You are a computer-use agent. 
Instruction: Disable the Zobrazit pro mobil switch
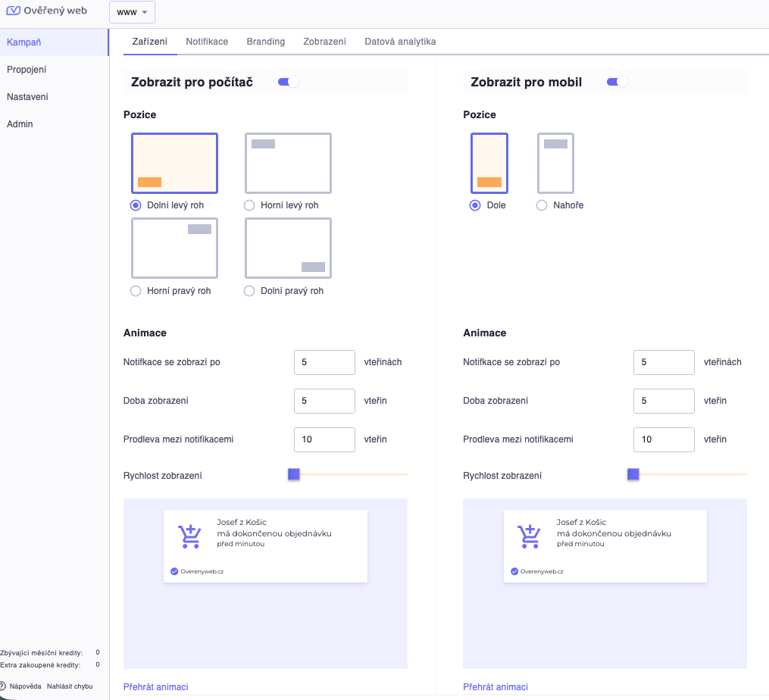(x=617, y=82)
